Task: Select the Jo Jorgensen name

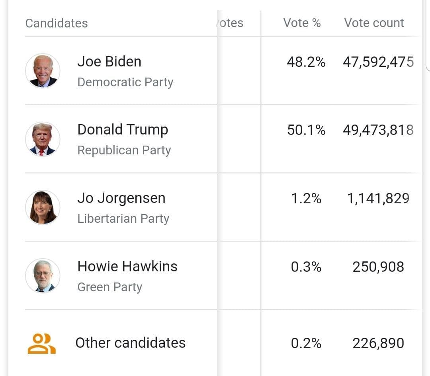Action: pos(121,198)
